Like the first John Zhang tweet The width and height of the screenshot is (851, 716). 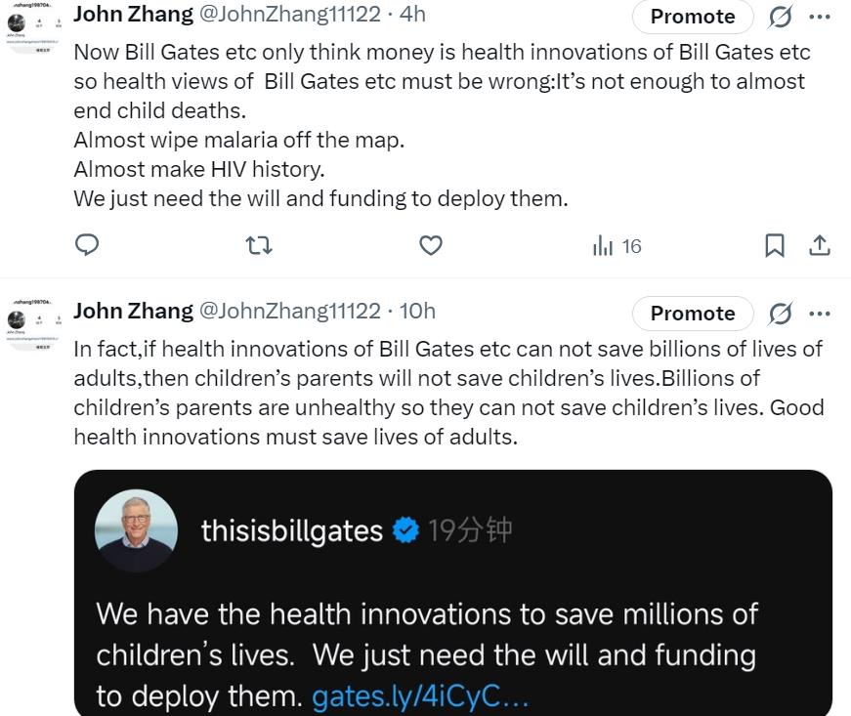[431, 245]
